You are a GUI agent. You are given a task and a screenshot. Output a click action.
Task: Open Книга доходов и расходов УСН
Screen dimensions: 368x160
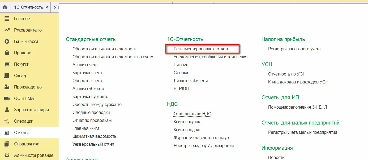(x=298, y=82)
